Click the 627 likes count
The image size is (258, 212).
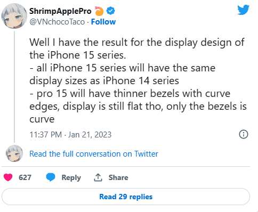(x=25, y=177)
